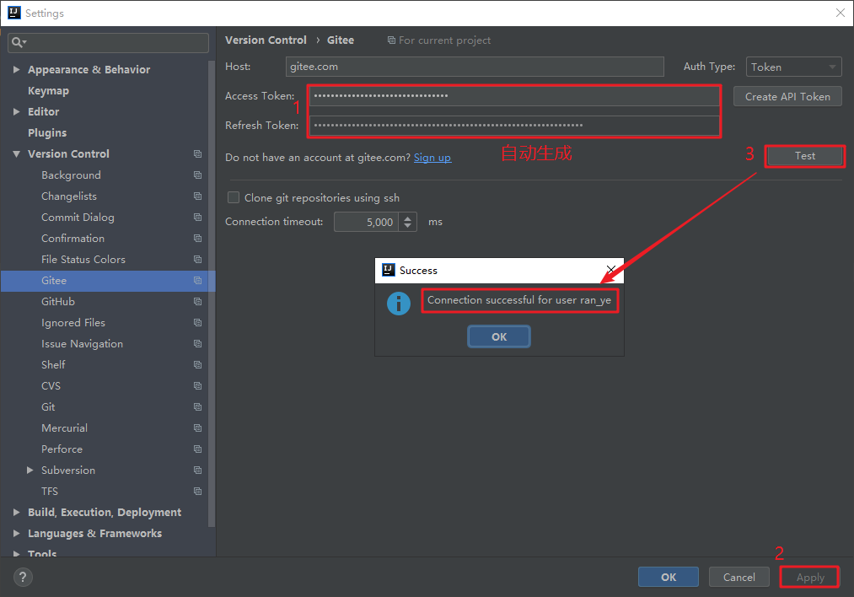Click the search magnifier icon in settings
The height and width of the screenshot is (597, 854).
click(17, 42)
